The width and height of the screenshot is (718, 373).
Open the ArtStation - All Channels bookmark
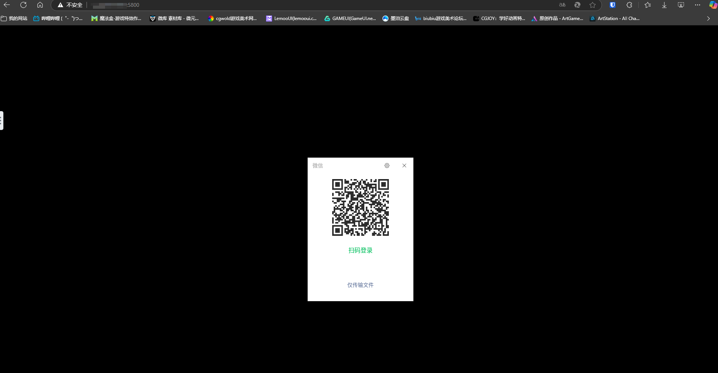(615, 19)
